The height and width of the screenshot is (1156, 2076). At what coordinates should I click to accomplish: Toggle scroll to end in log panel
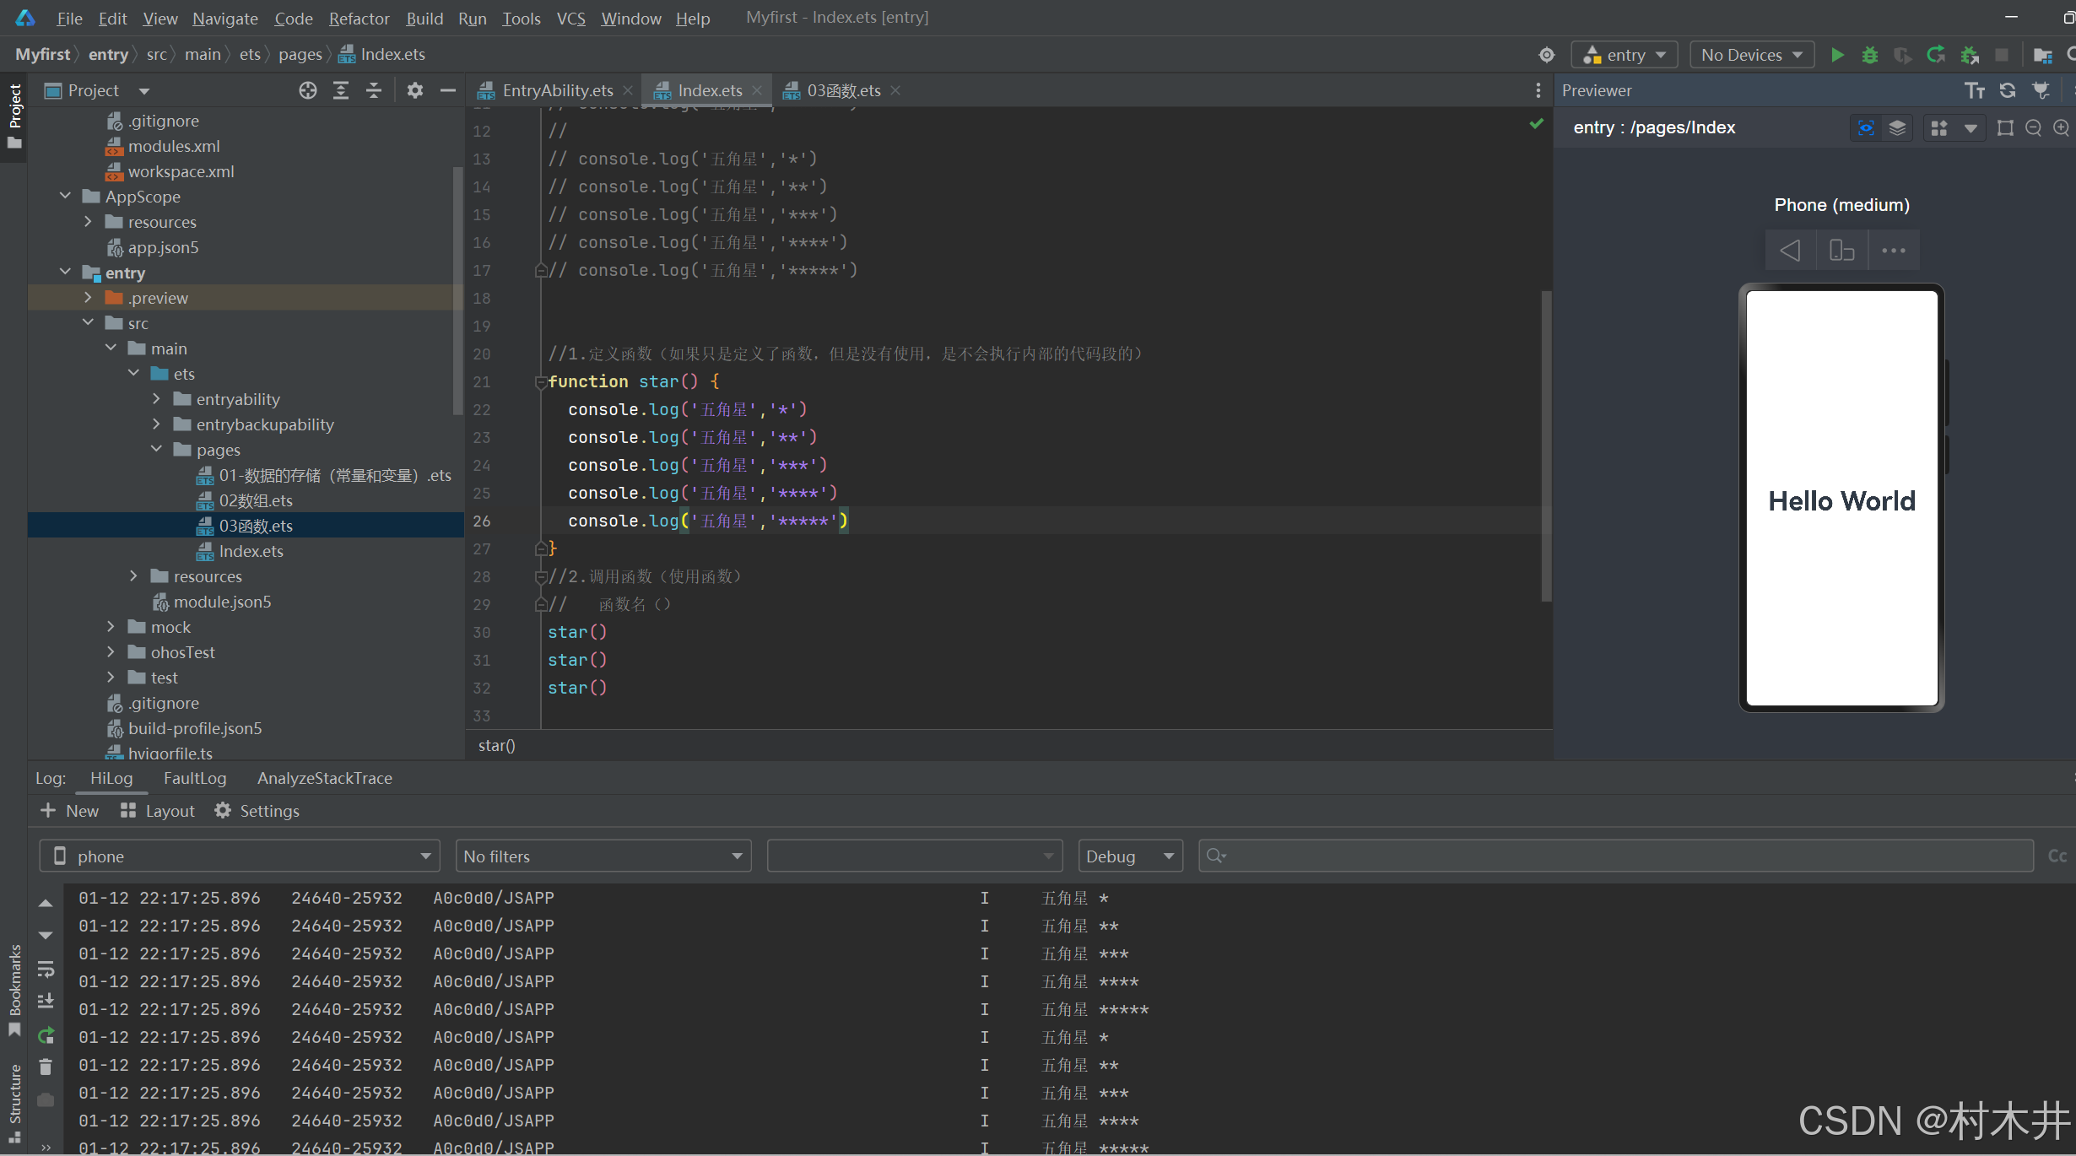tap(46, 1002)
